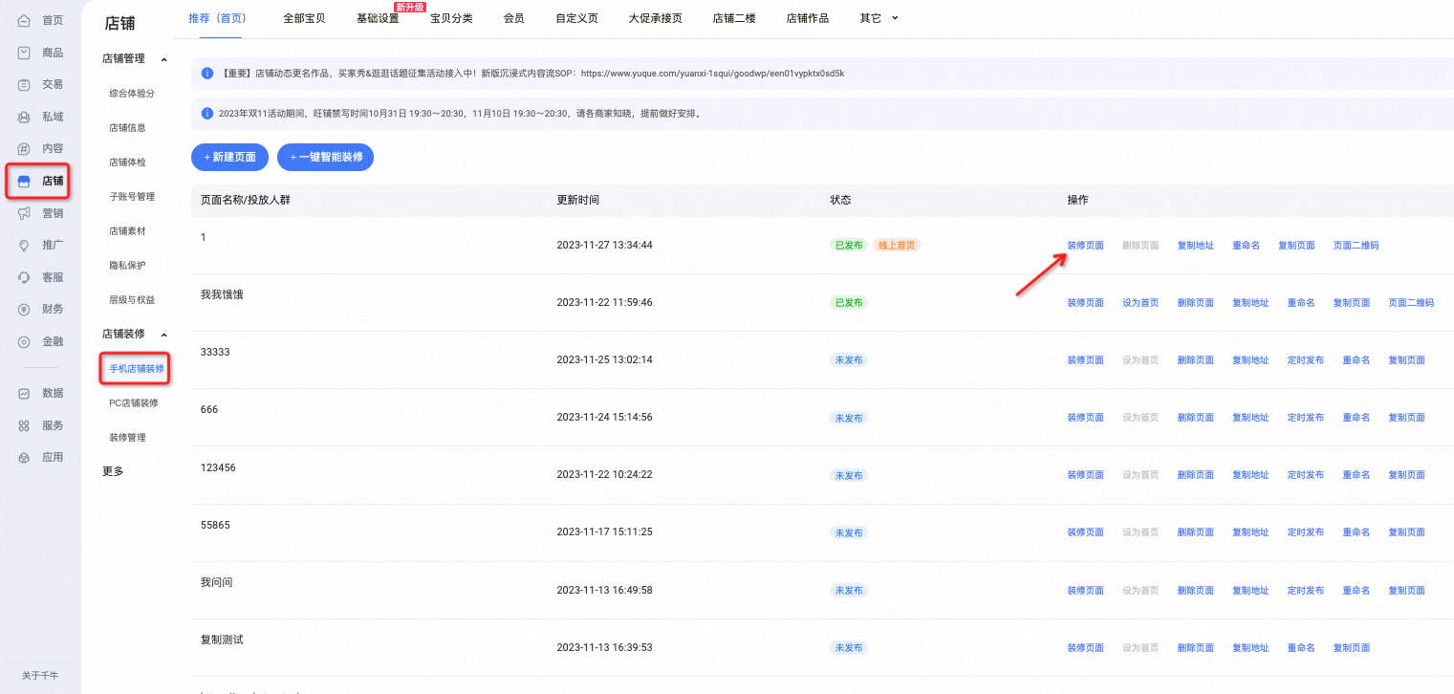This screenshot has height=694, width=1454.
Task: Open the 营销 marketing megaphone icon
Action: (24, 213)
